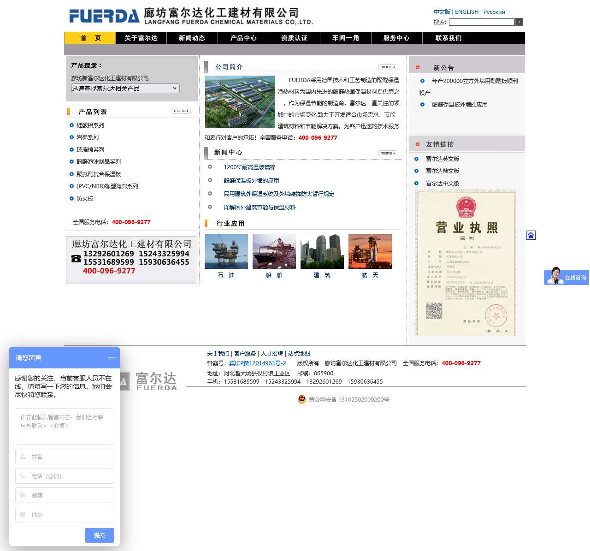Expand 产品列表 via its MORE control

coord(181,111)
